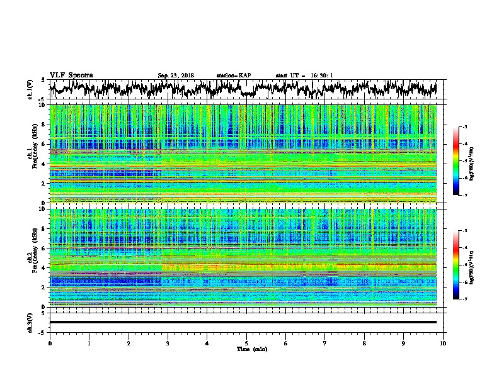The width and height of the screenshot is (499, 385).
Task: Click the ch.2 frequency tick label "6"
Action: 44,248
